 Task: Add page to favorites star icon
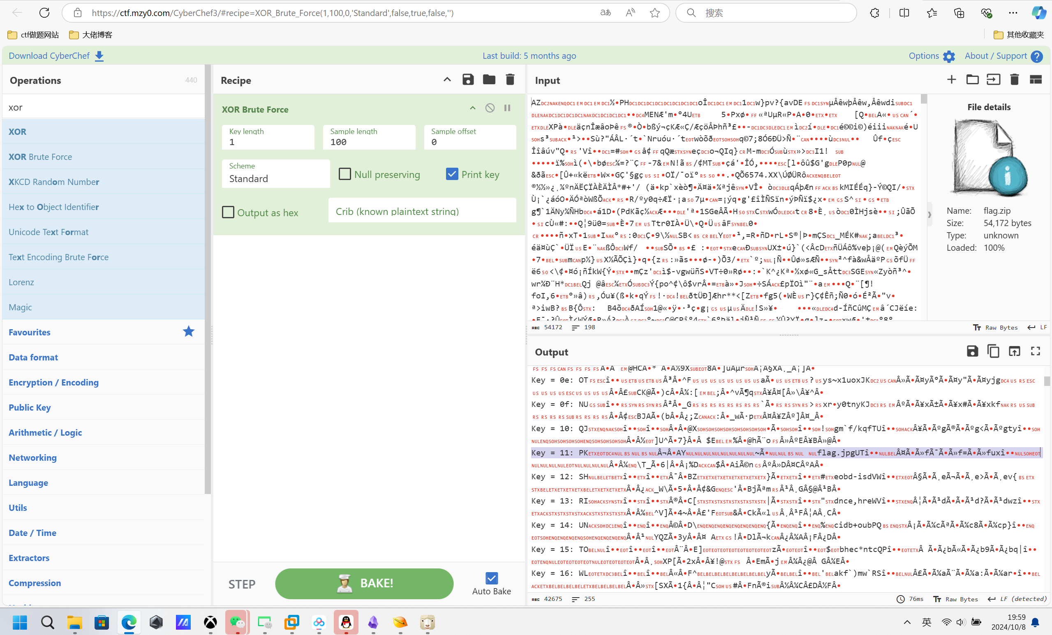(654, 13)
